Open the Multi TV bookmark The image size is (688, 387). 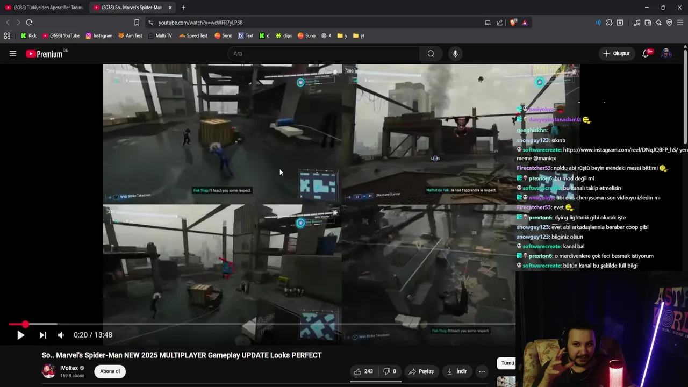[x=160, y=35]
